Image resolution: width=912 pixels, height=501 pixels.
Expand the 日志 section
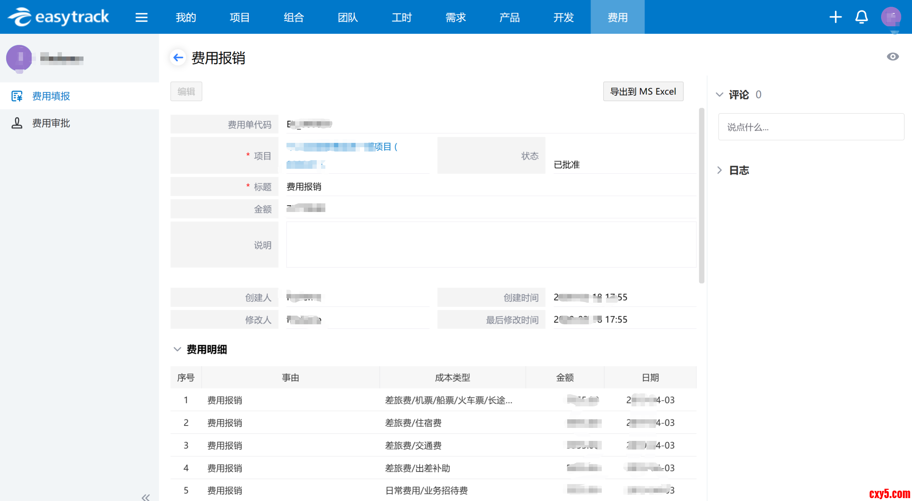719,170
